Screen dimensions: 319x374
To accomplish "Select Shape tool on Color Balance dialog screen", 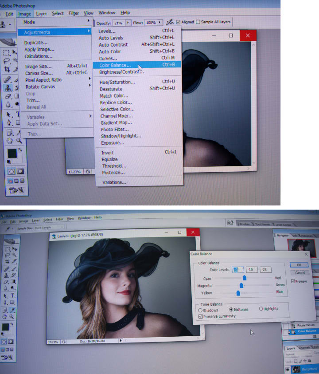I will (x=12, y=302).
